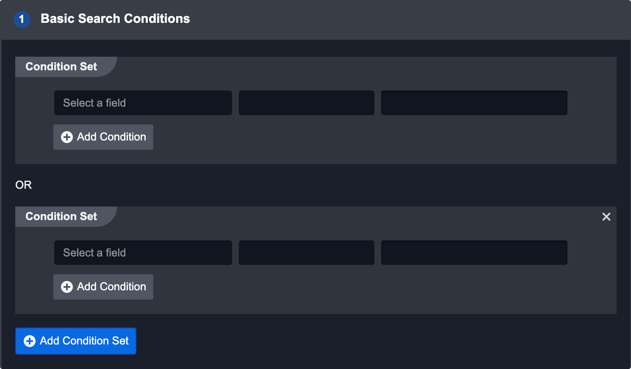Viewport: 631px width, 369px height.
Task: Click the OR separator between condition sets
Action: coord(24,185)
